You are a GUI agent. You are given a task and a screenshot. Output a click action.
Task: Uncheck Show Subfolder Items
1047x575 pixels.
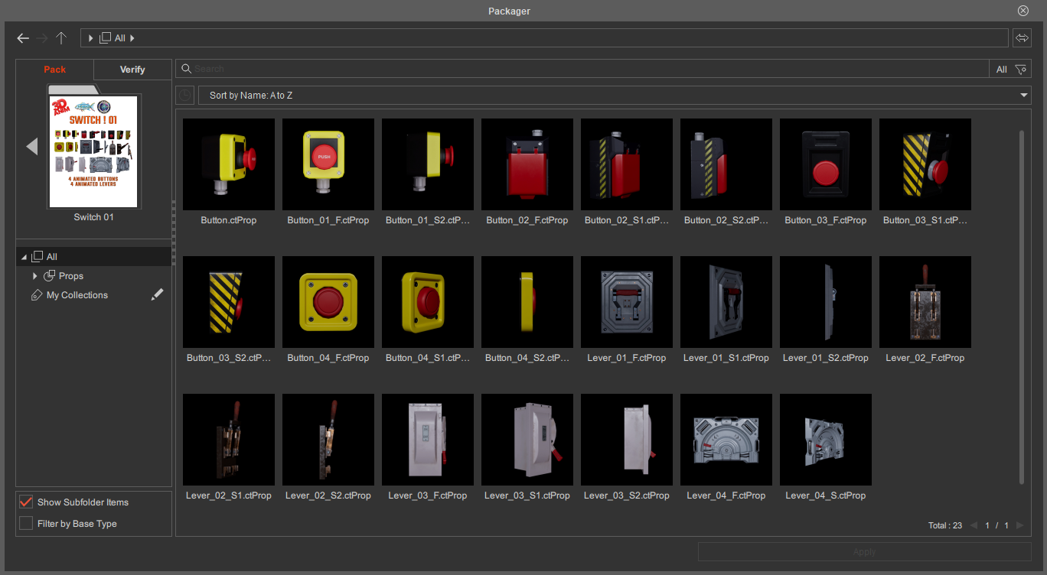tap(26, 502)
